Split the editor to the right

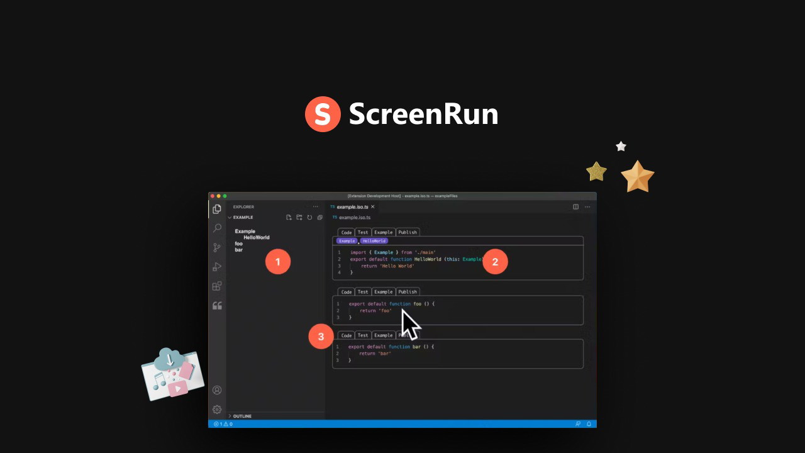tap(575, 206)
